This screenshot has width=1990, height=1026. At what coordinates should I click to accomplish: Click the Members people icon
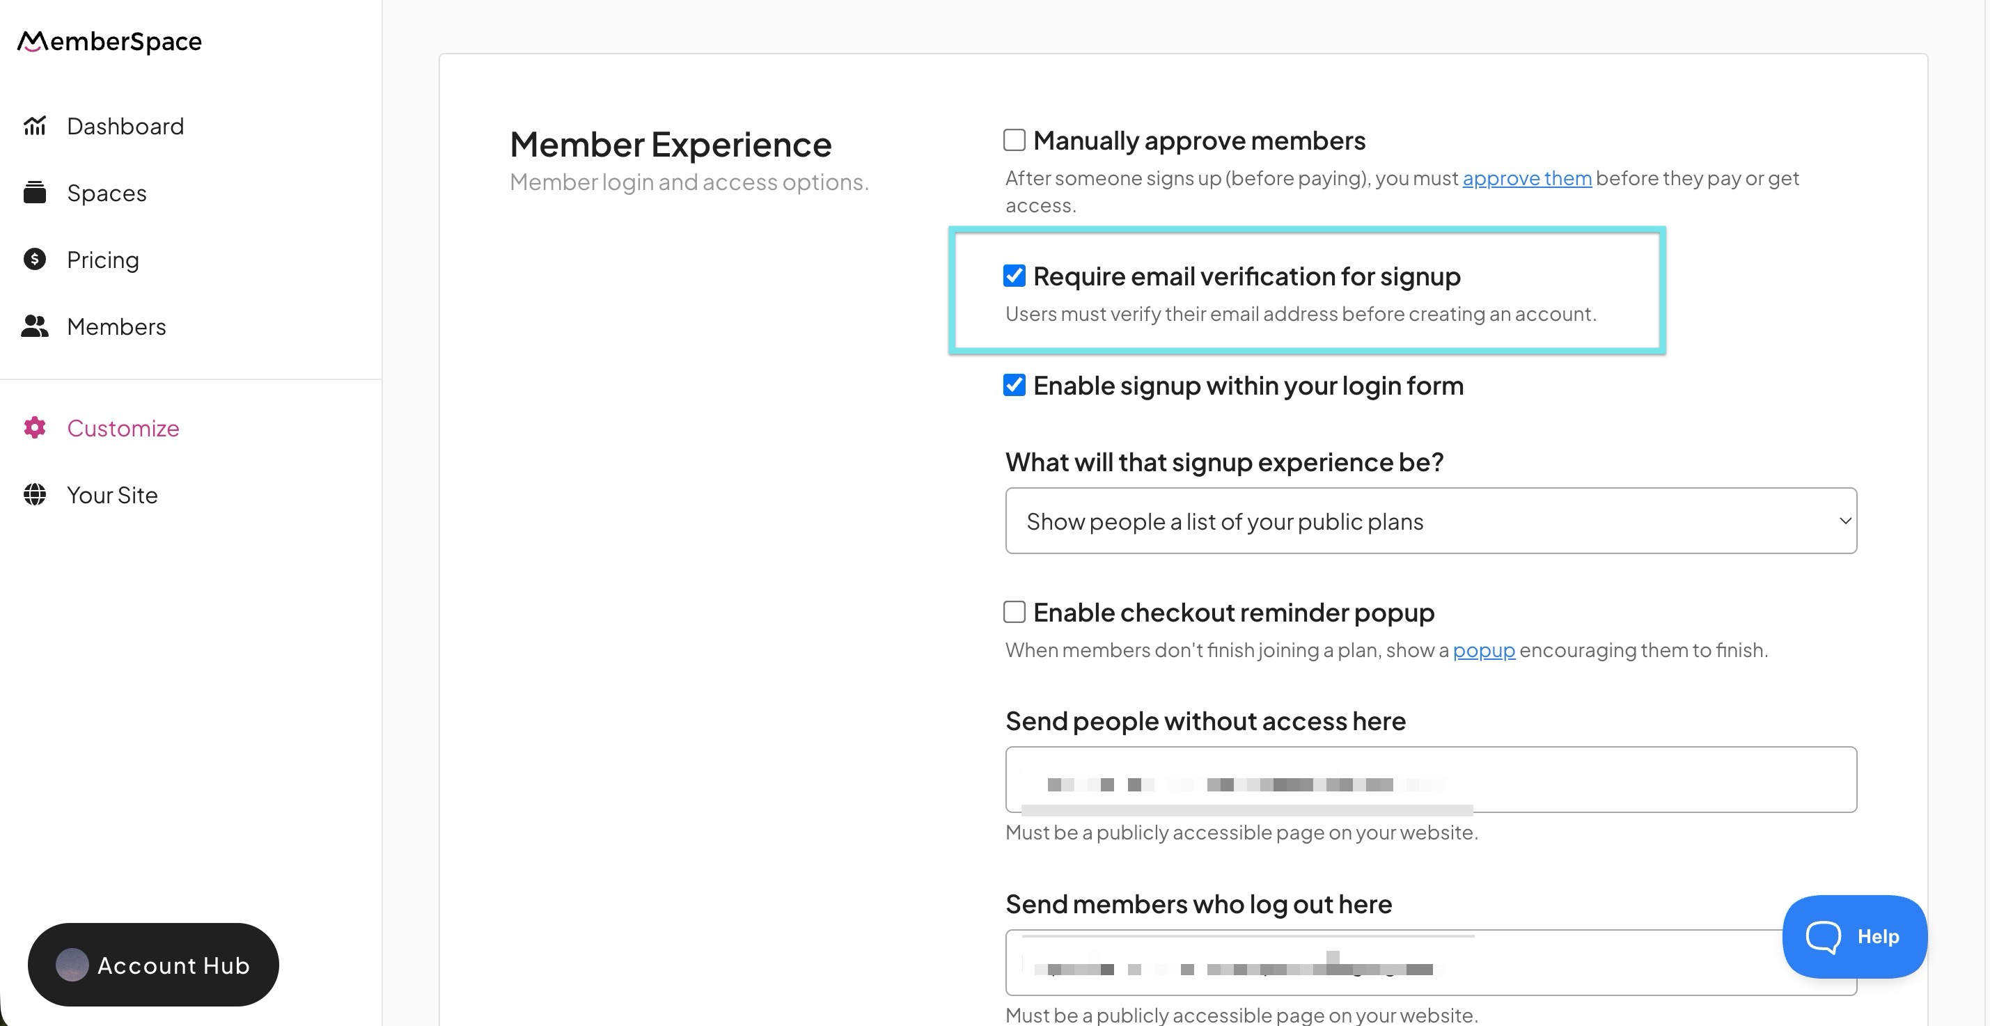35,326
